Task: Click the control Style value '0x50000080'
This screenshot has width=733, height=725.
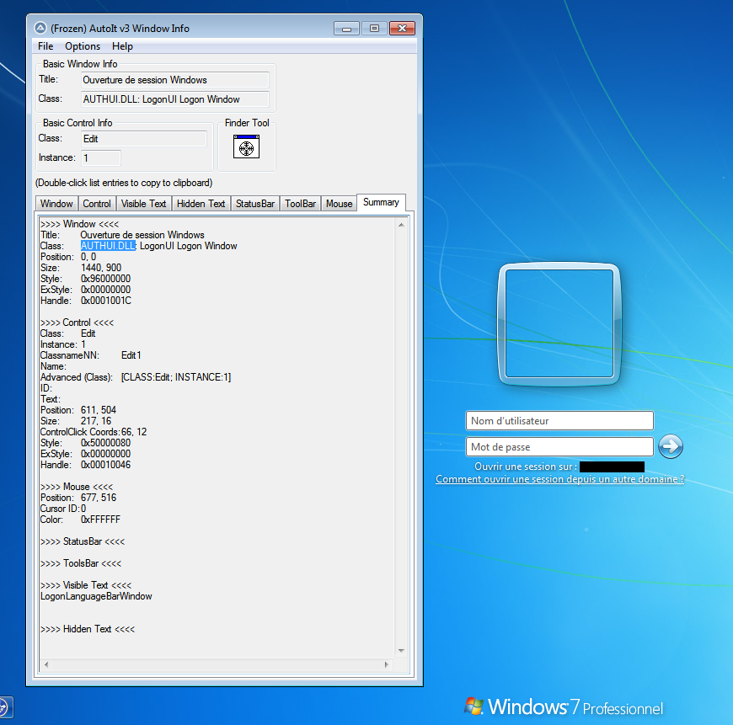Action: point(105,442)
